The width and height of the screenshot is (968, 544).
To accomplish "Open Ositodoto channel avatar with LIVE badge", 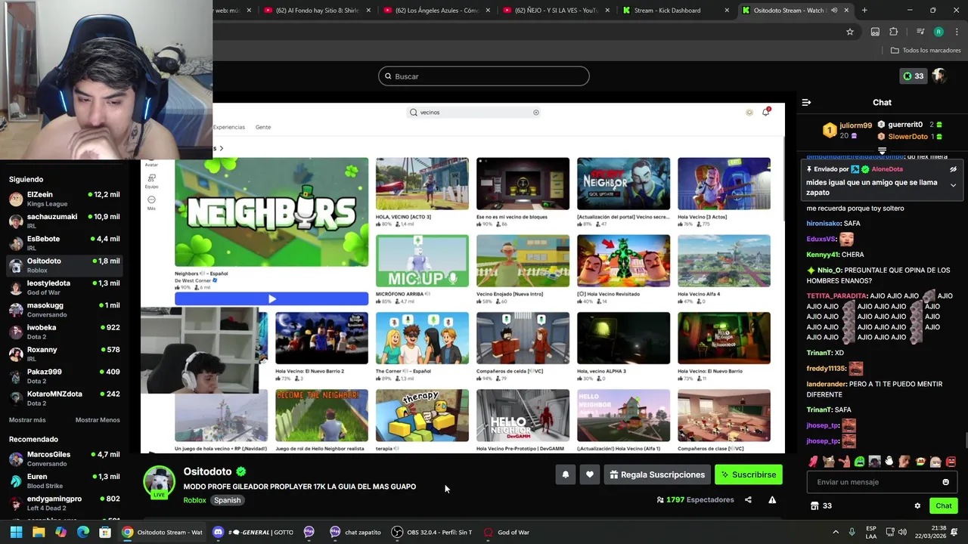I will click(x=160, y=483).
